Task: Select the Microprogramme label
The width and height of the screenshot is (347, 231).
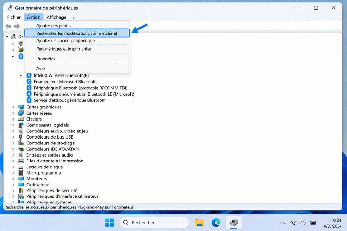Action: (44, 173)
